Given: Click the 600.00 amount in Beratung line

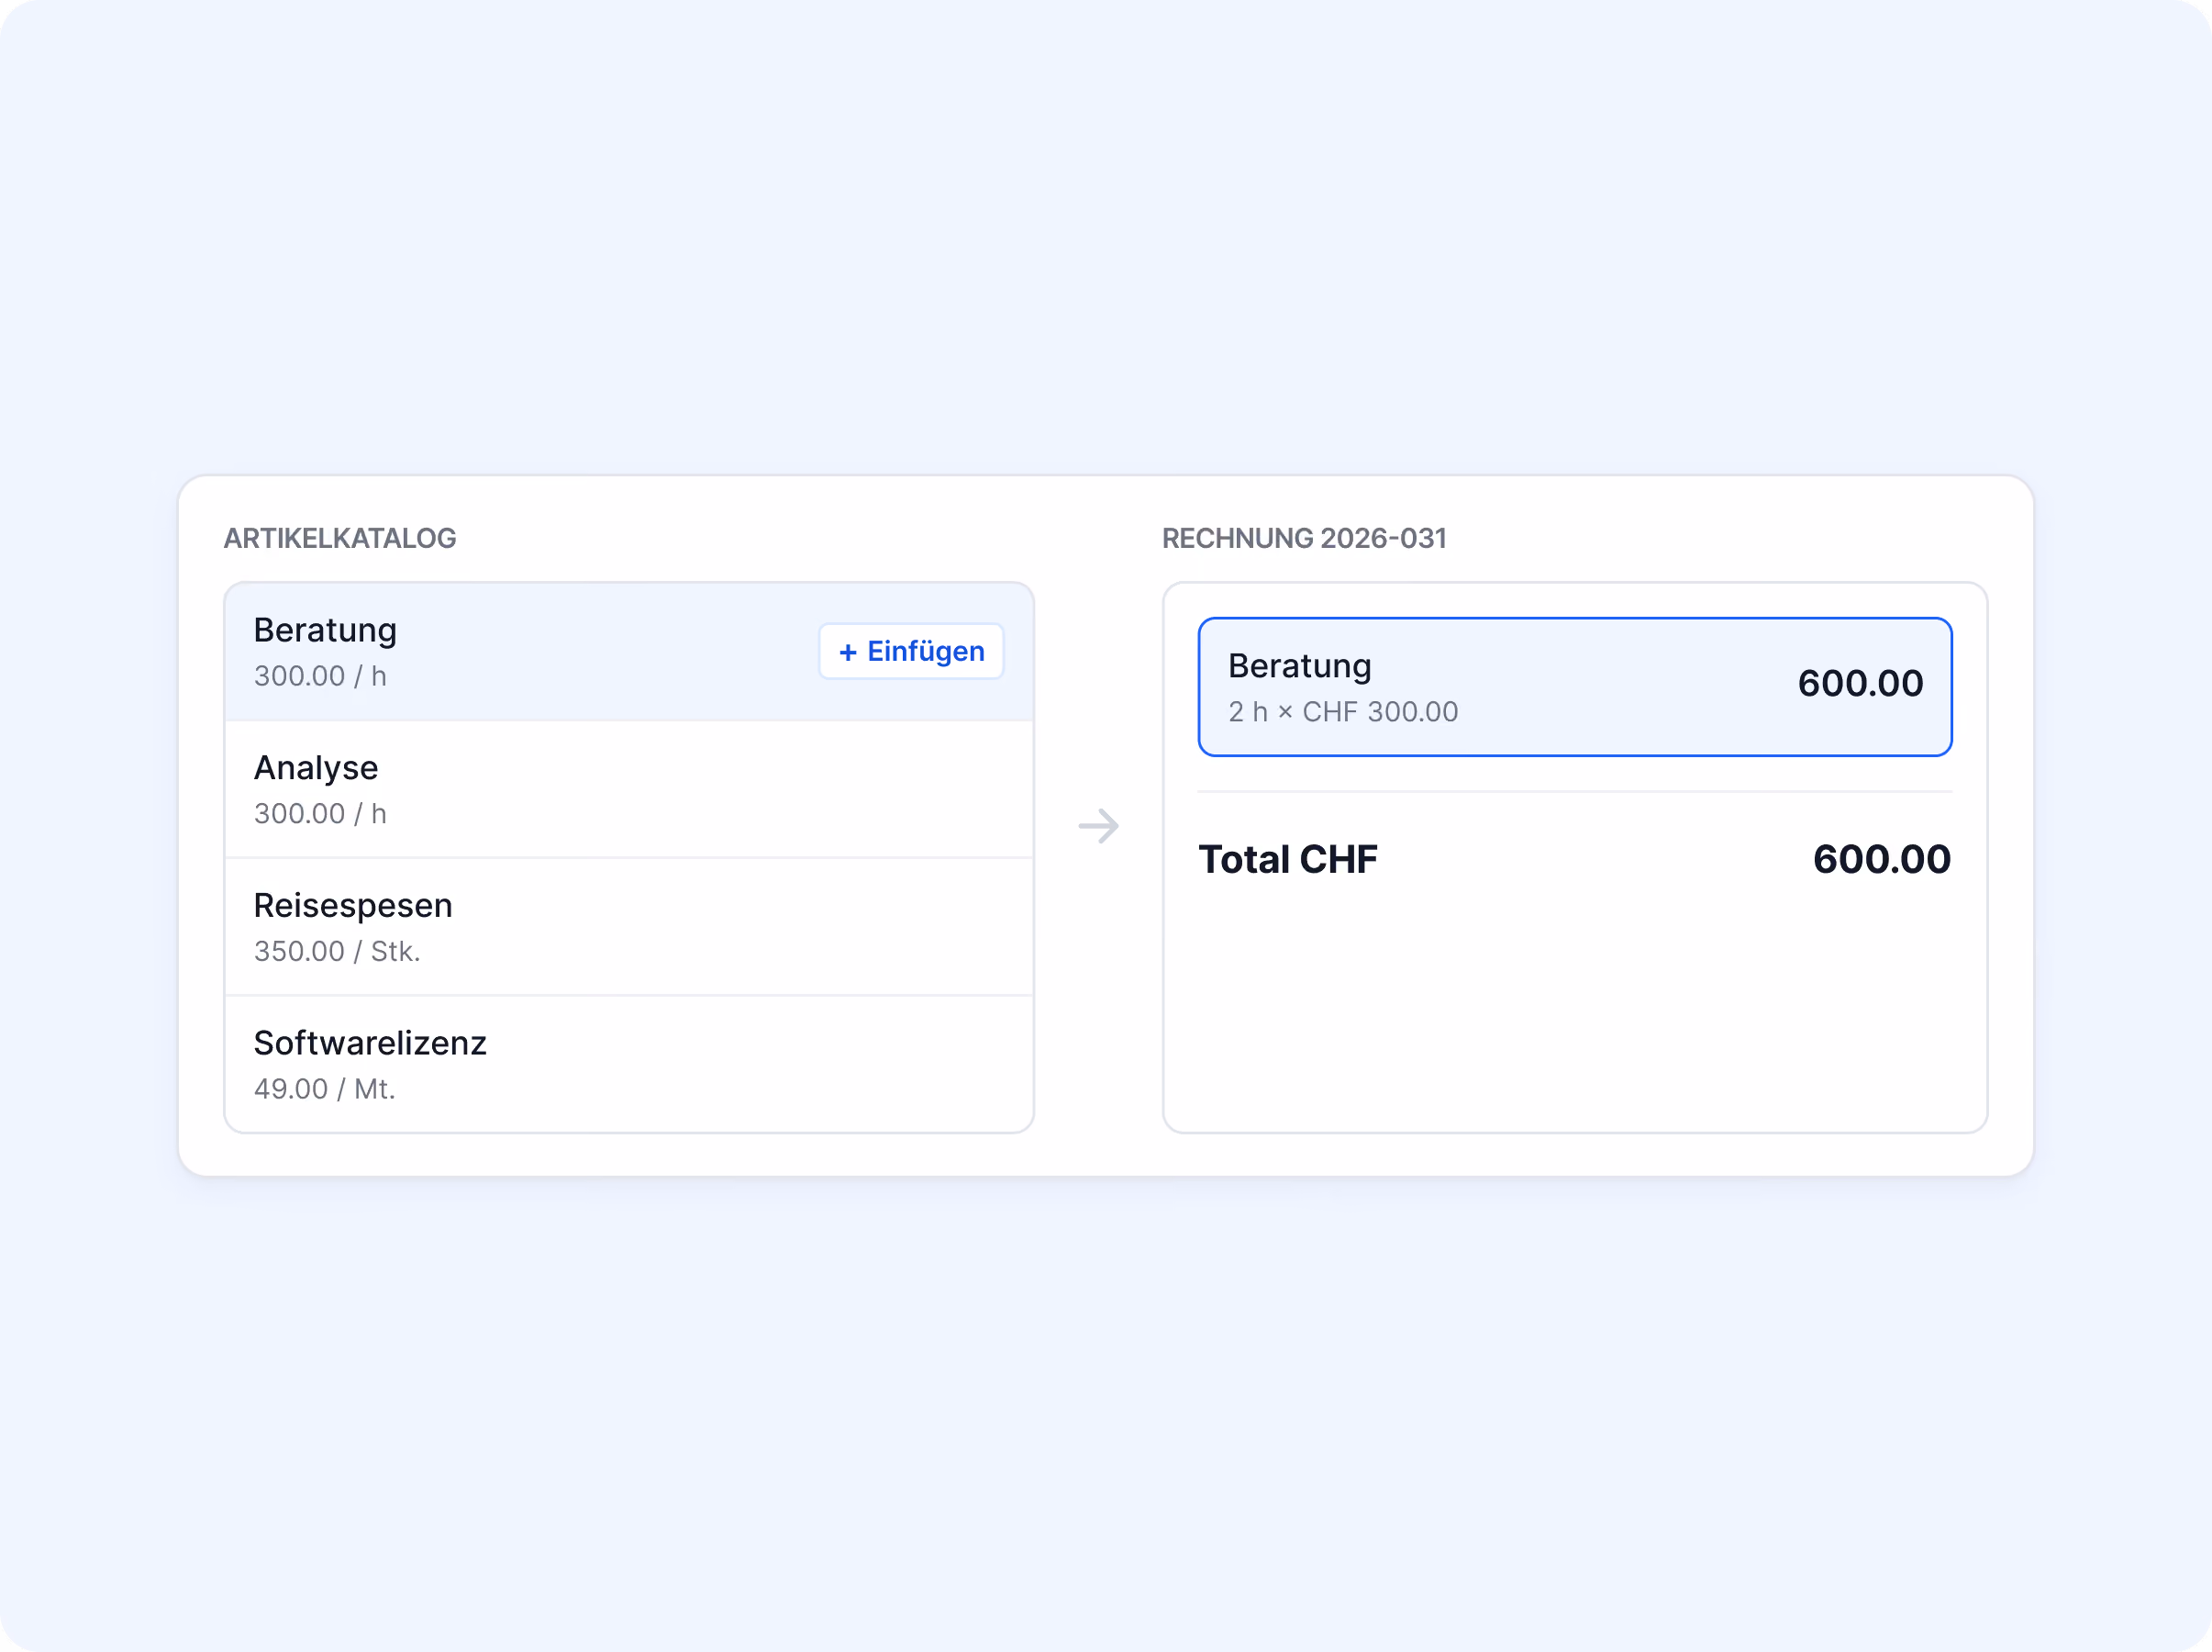Looking at the screenshot, I should (x=1861, y=683).
